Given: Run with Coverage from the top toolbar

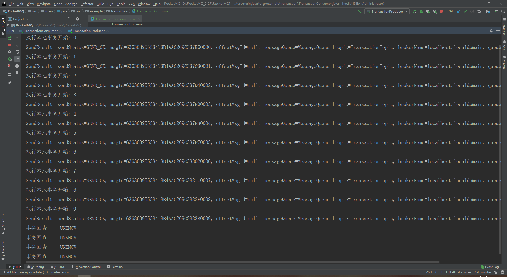Looking at the screenshot, I should (428, 11).
